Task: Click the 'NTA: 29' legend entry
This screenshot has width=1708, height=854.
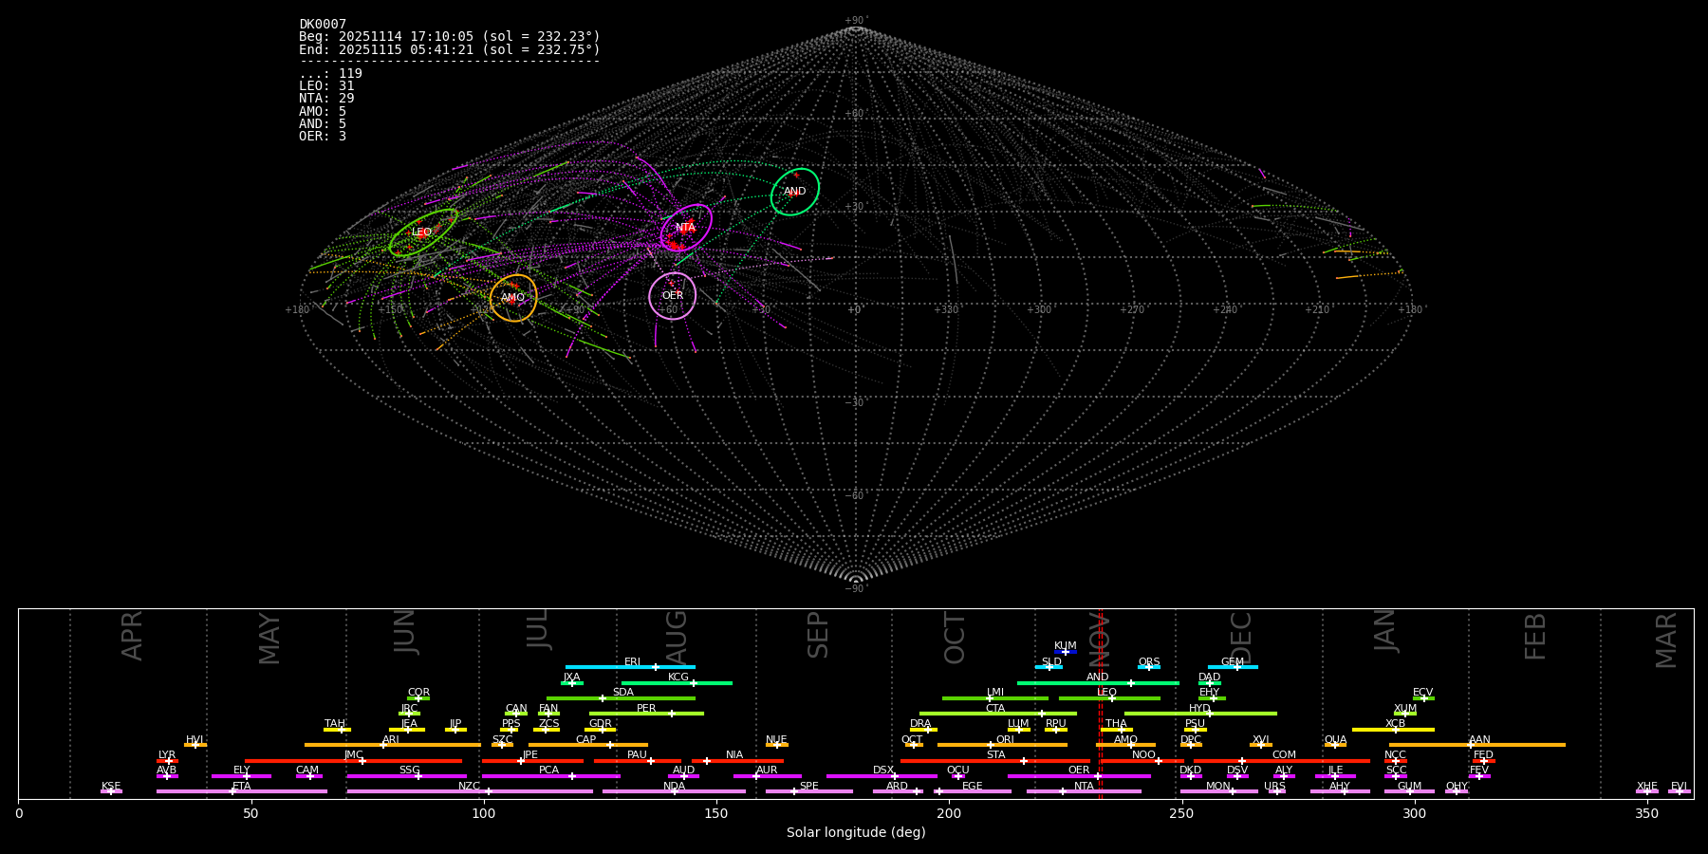Action: pyautogui.click(x=326, y=99)
